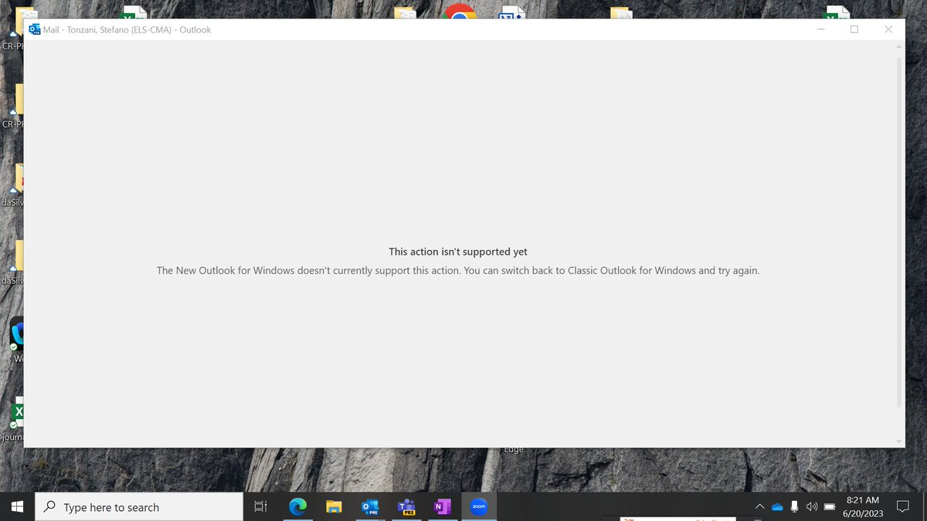The height and width of the screenshot is (521, 927).
Task: Click the "Mail - Tonzani, Stefano (ELS-CMA) - Outlook" title text
Action: tap(127, 29)
